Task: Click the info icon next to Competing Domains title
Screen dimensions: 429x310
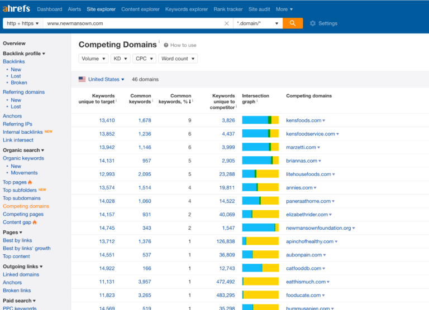Action: tap(159, 42)
